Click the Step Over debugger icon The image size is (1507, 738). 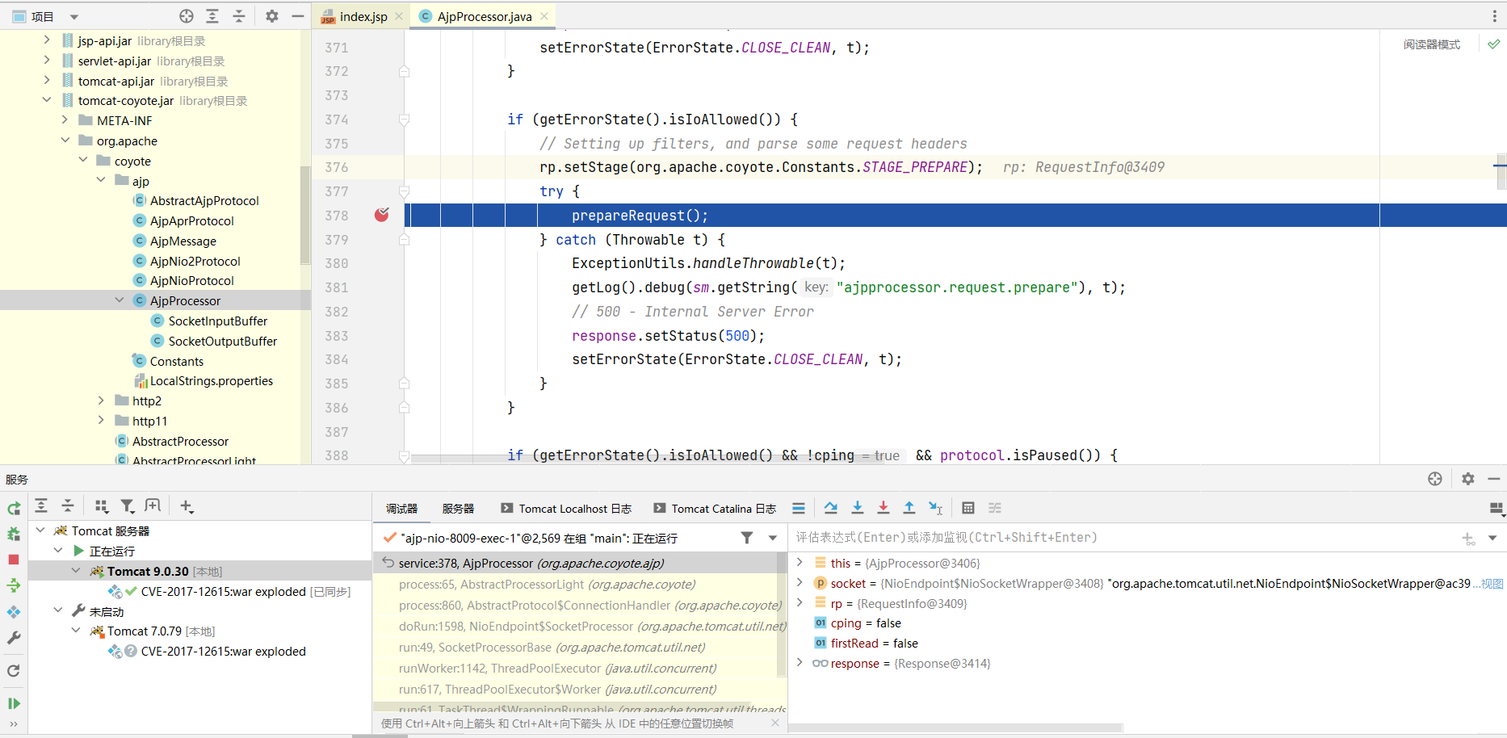tap(831, 508)
